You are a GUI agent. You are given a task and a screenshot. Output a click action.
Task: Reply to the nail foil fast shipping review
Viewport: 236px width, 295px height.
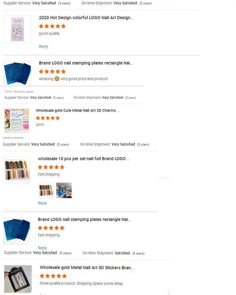click(x=42, y=203)
